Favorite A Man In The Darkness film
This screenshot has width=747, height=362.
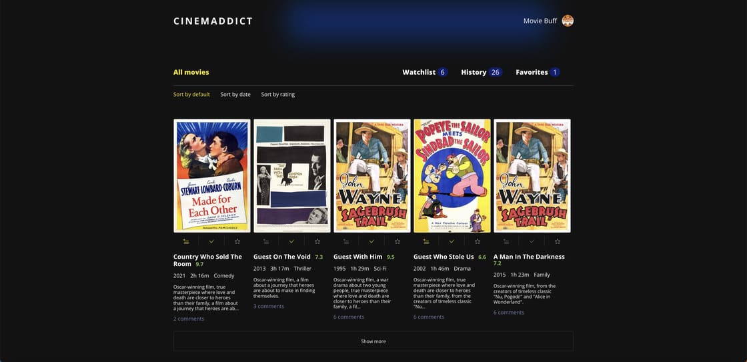[x=558, y=241]
